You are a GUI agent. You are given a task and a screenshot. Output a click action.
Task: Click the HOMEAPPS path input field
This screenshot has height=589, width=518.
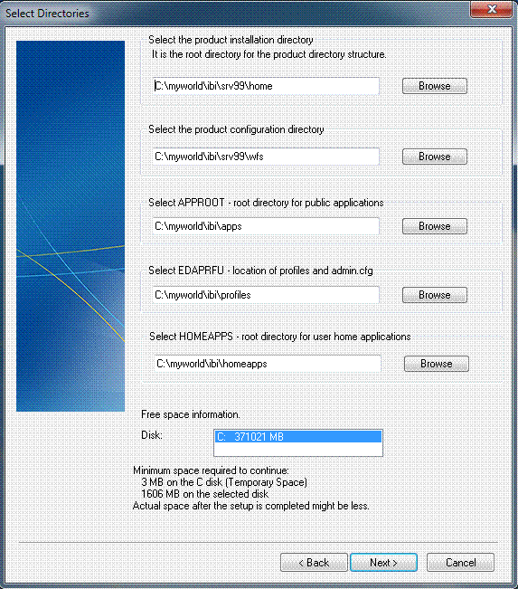(268, 364)
